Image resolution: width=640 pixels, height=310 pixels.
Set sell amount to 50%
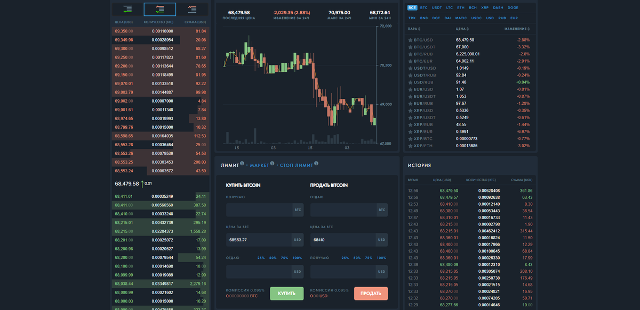pos(357,258)
